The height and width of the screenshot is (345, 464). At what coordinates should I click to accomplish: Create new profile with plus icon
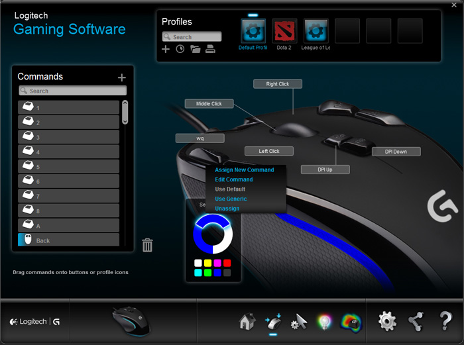coord(166,49)
